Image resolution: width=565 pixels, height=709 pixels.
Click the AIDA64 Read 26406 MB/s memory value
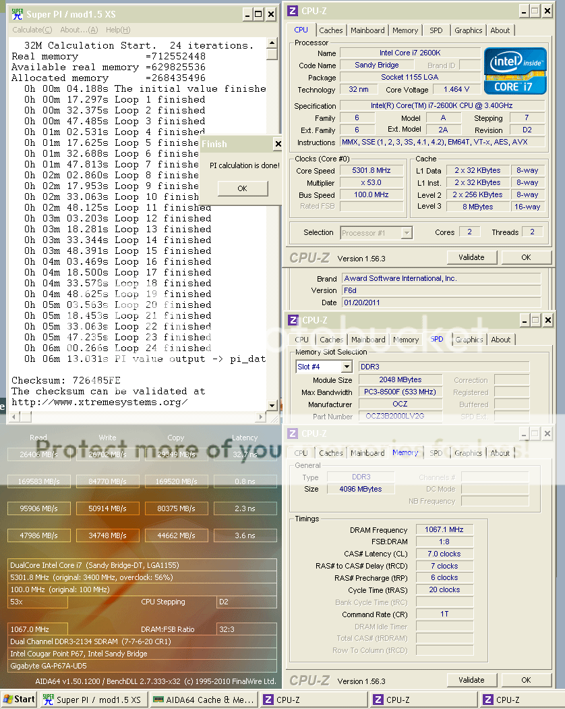click(39, 454)
